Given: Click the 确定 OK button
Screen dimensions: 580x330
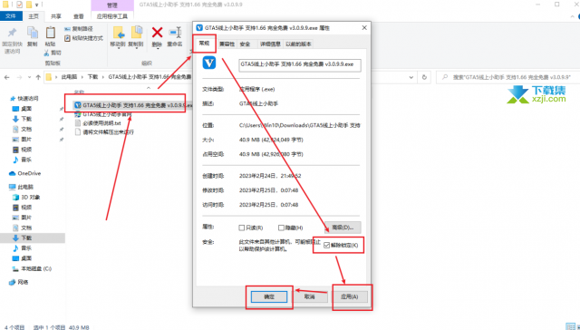Looking at the screenshot, I should 269,296.
